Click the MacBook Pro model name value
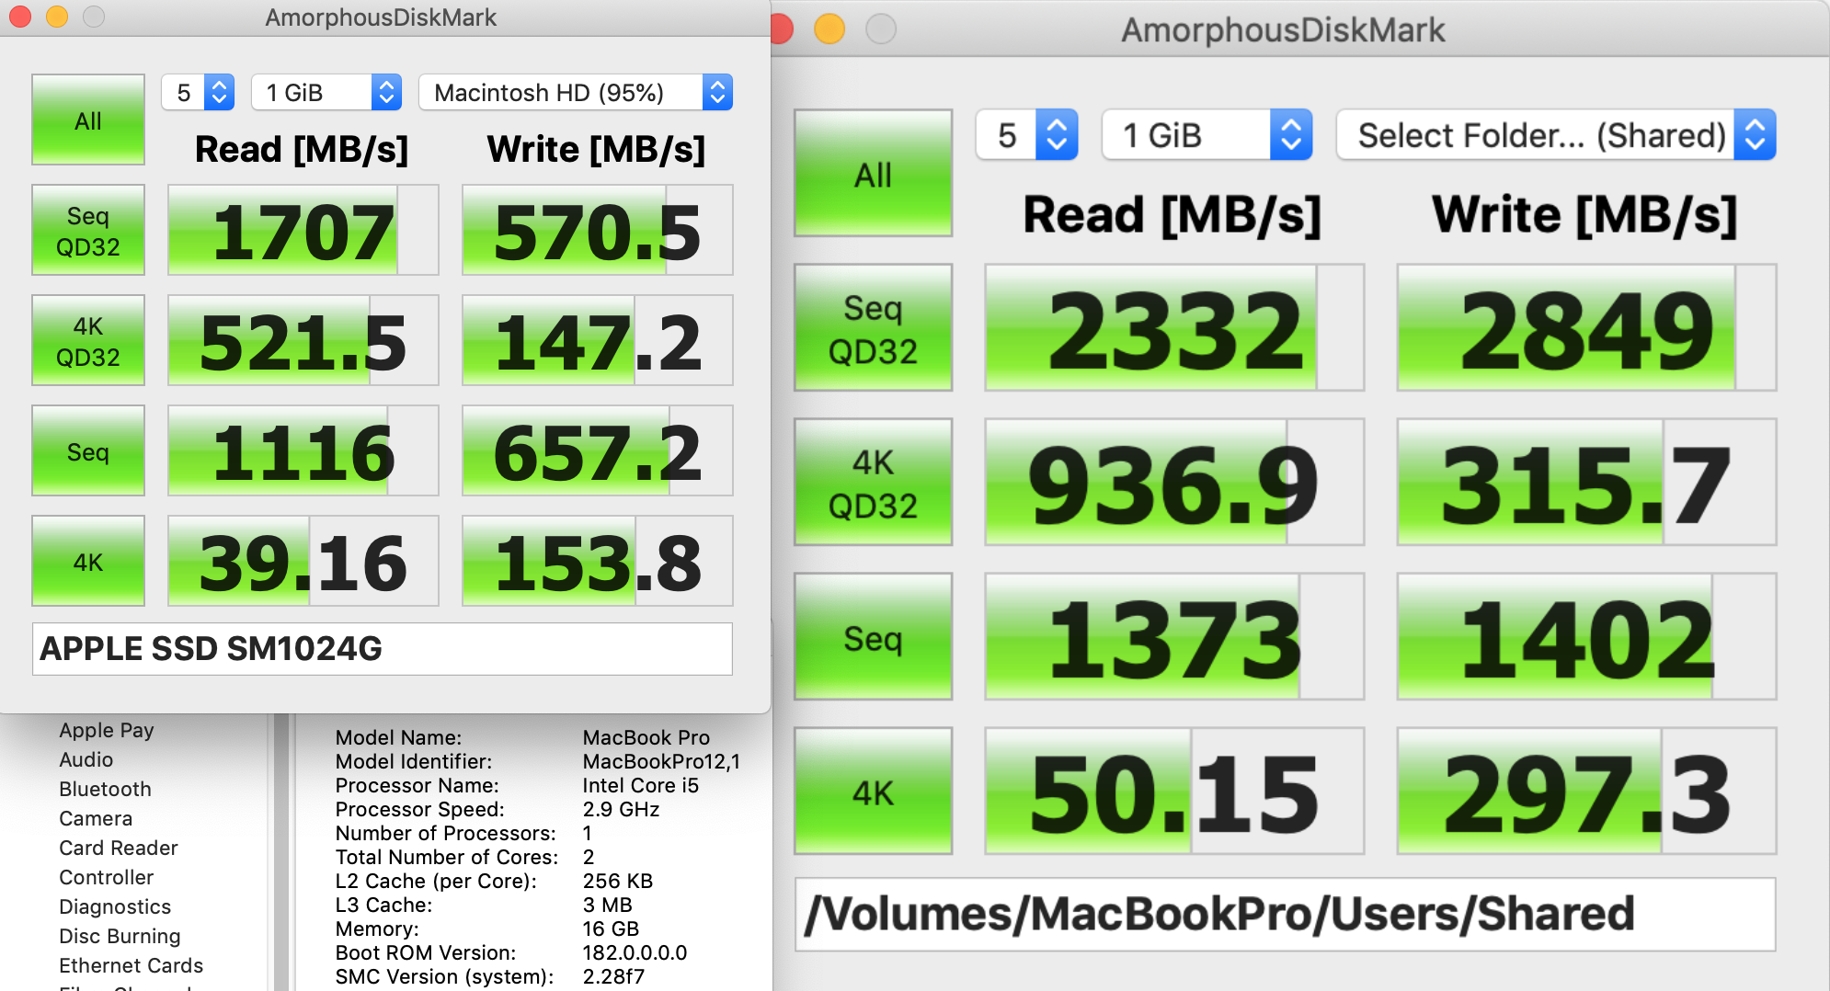 pos(646,737)
